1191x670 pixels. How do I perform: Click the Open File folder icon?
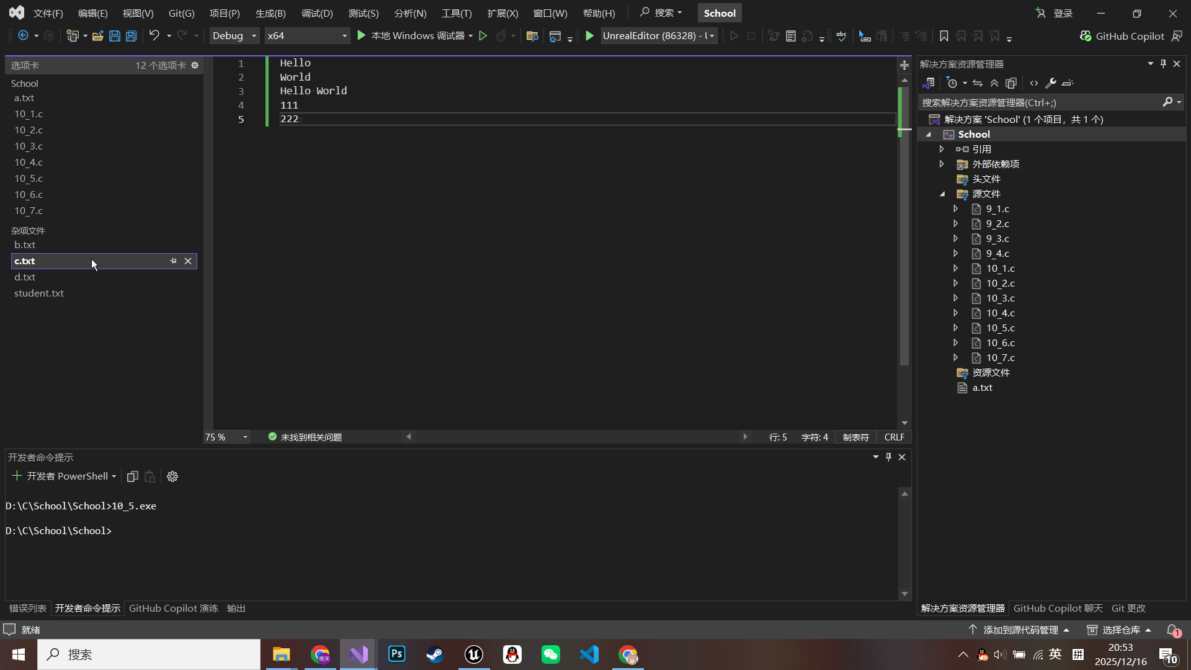click(97, 36)
